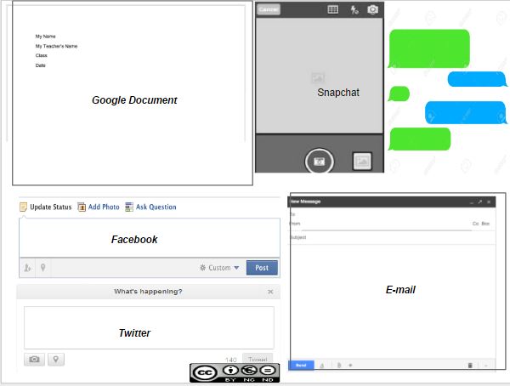This screenshot has width=510, height=386.
Task: Add location with the Facebook pin icon
Action: pos(42,268)
